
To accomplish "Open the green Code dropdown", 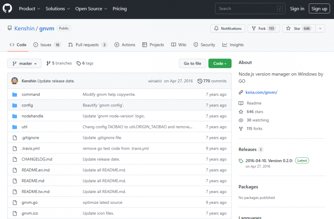I will pos(220,63).
